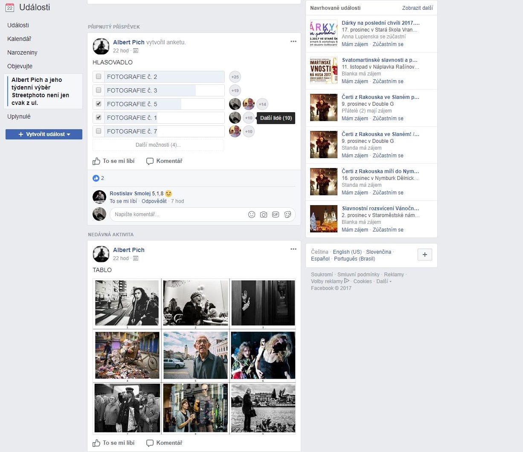Screen dimensions: 523x452
Task: Check the FOTOGRAFIE č. 2 checkbox
Action: (x=99, y=77)
